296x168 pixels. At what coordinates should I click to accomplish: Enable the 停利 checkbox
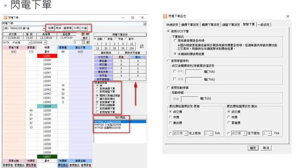point(174,71)
